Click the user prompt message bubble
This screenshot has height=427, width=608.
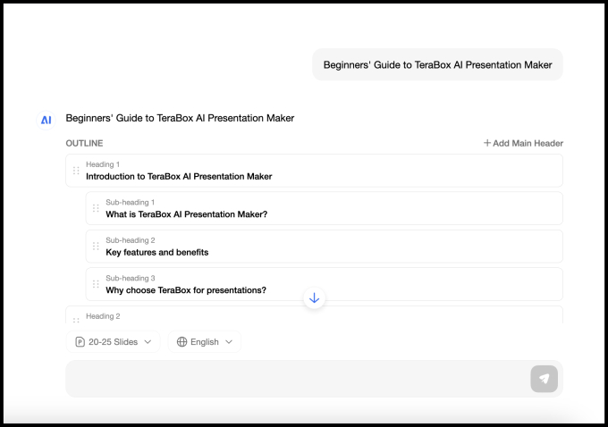[437, 64]
